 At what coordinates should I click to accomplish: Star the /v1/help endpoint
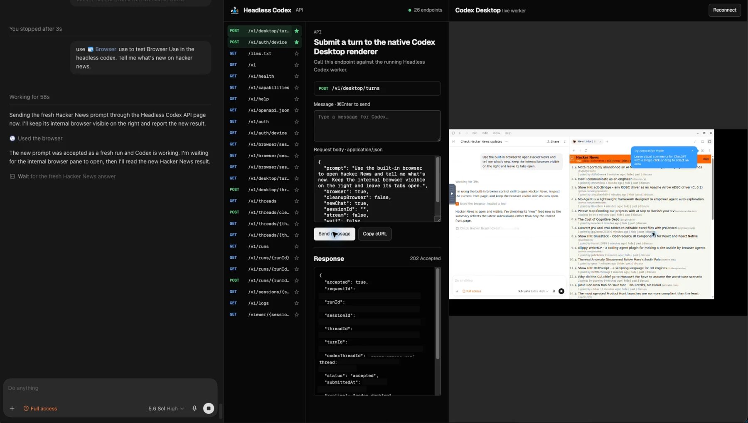[297, 99]
